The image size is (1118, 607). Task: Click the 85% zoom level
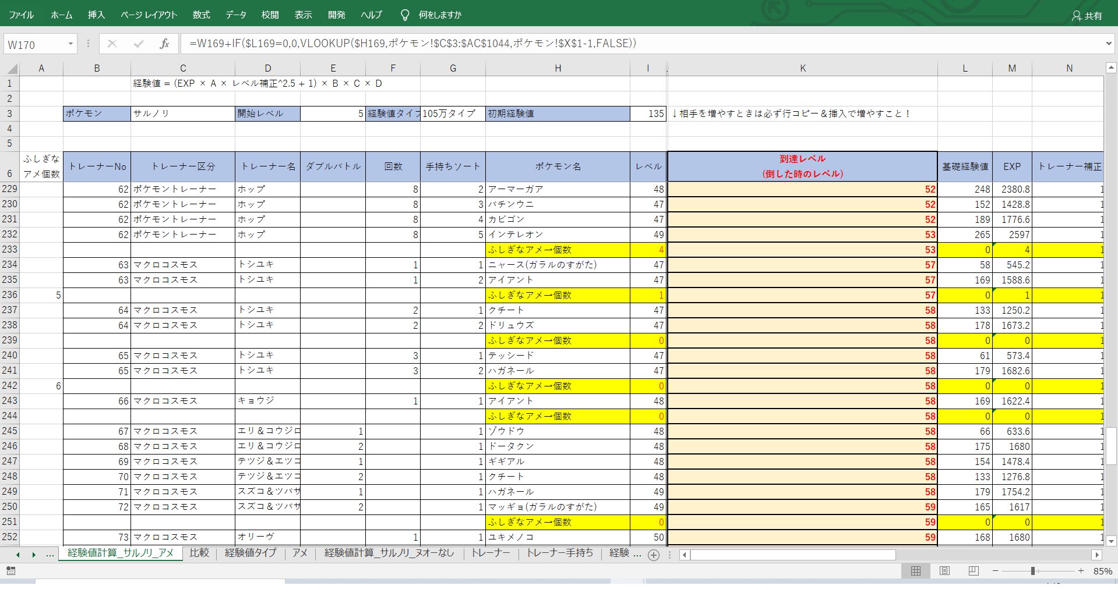(x=1102, y=571)
